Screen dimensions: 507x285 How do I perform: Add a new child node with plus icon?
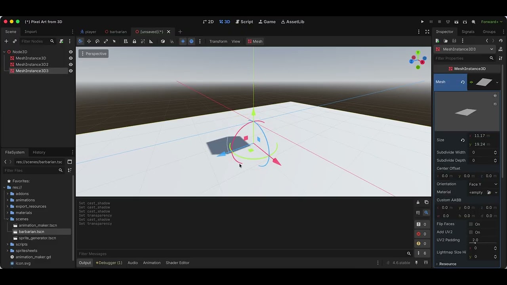(x=6, y=41)
